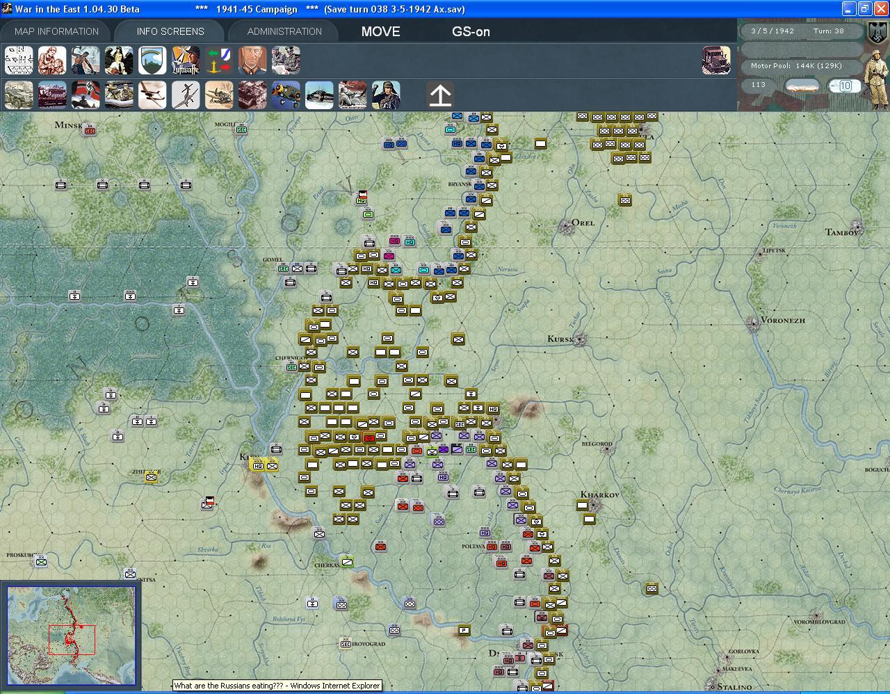Click the minimap overview
This screenshot has height=694, width=890.
[71, 637]
